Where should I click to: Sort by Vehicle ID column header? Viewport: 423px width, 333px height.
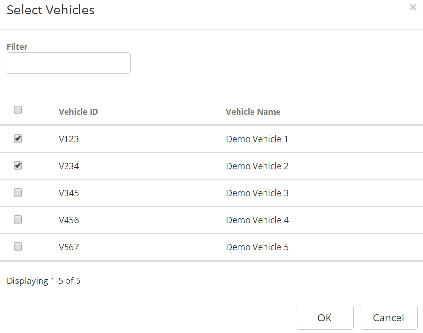pos(78,112)
